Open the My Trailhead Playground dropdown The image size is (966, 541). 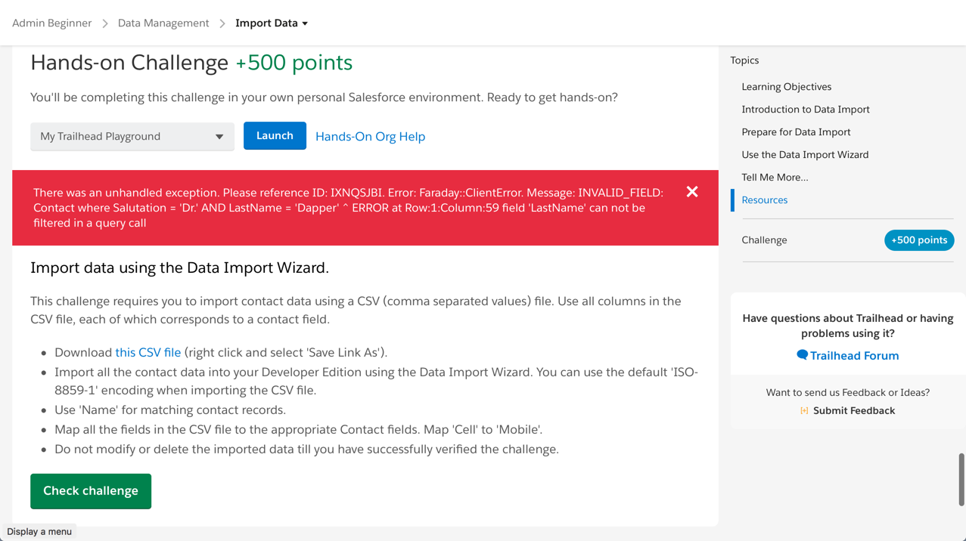[x=132, y=136]
